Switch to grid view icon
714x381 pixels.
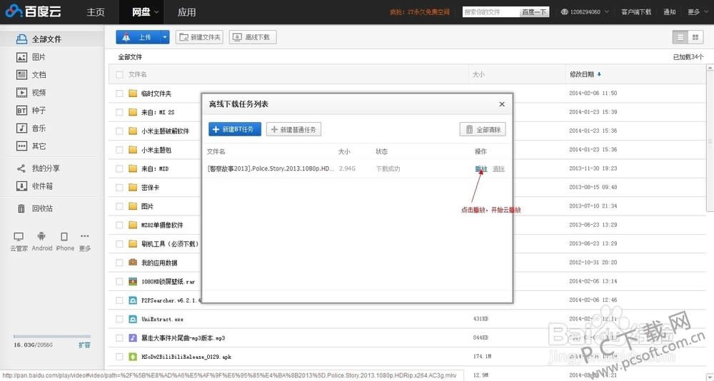(695, 37)
